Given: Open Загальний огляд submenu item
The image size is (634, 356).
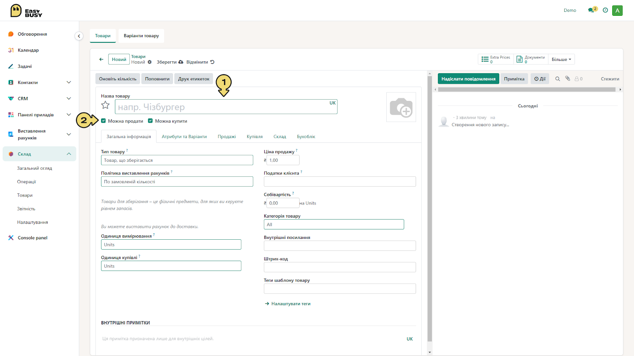Looking at the screenshot, I should [34, 168].
